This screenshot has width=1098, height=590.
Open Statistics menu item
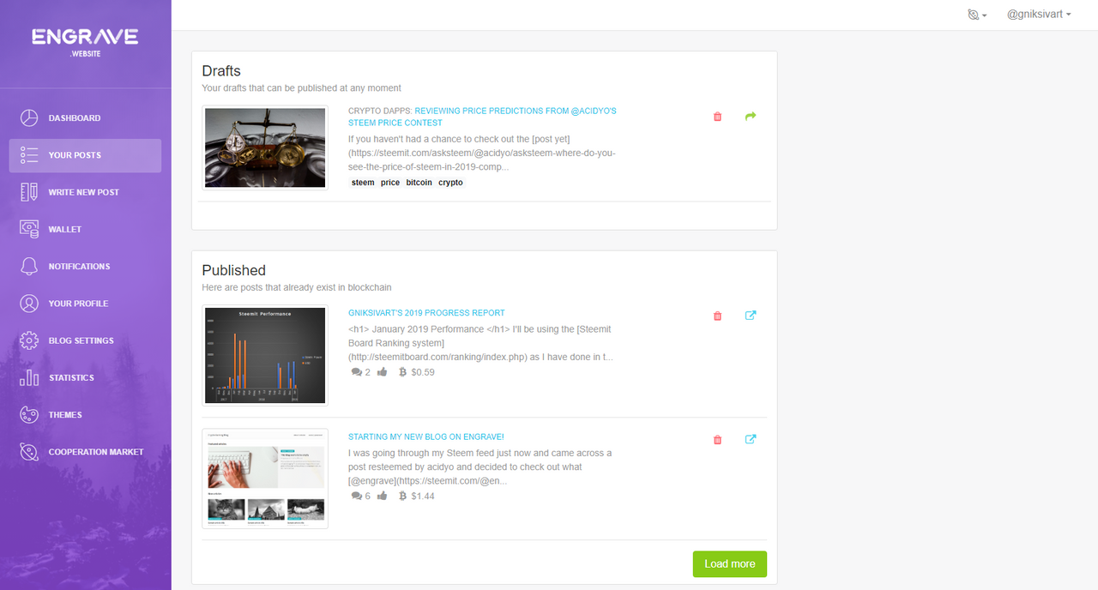click(x=86, y=377)
